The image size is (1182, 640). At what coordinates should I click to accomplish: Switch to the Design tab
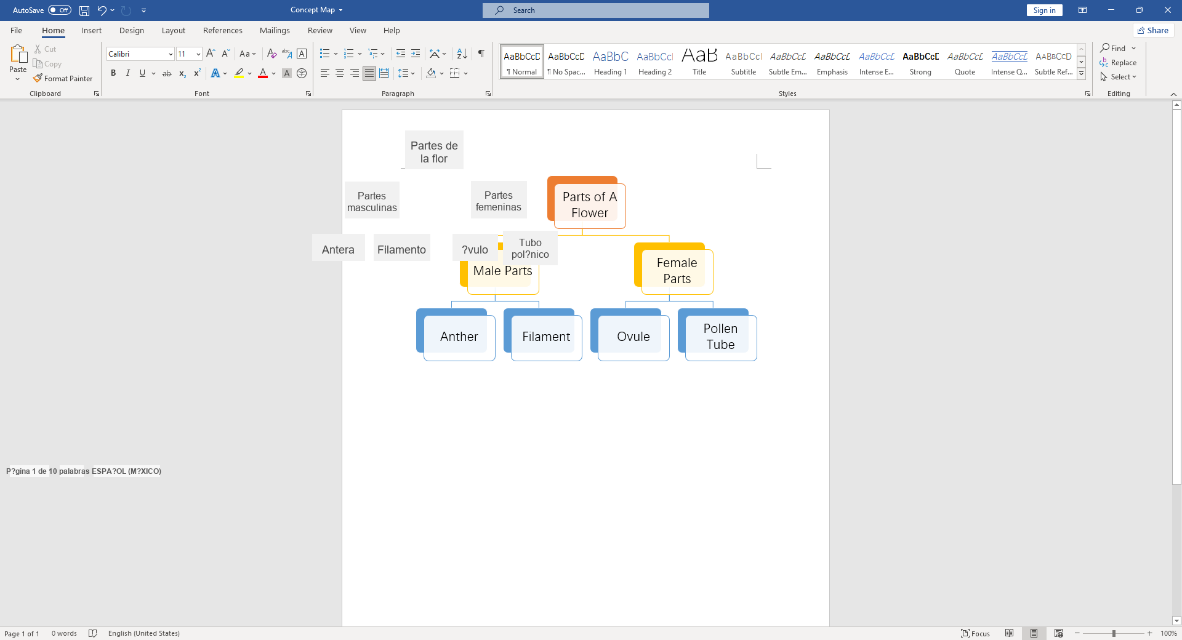[x=132, y=30]
